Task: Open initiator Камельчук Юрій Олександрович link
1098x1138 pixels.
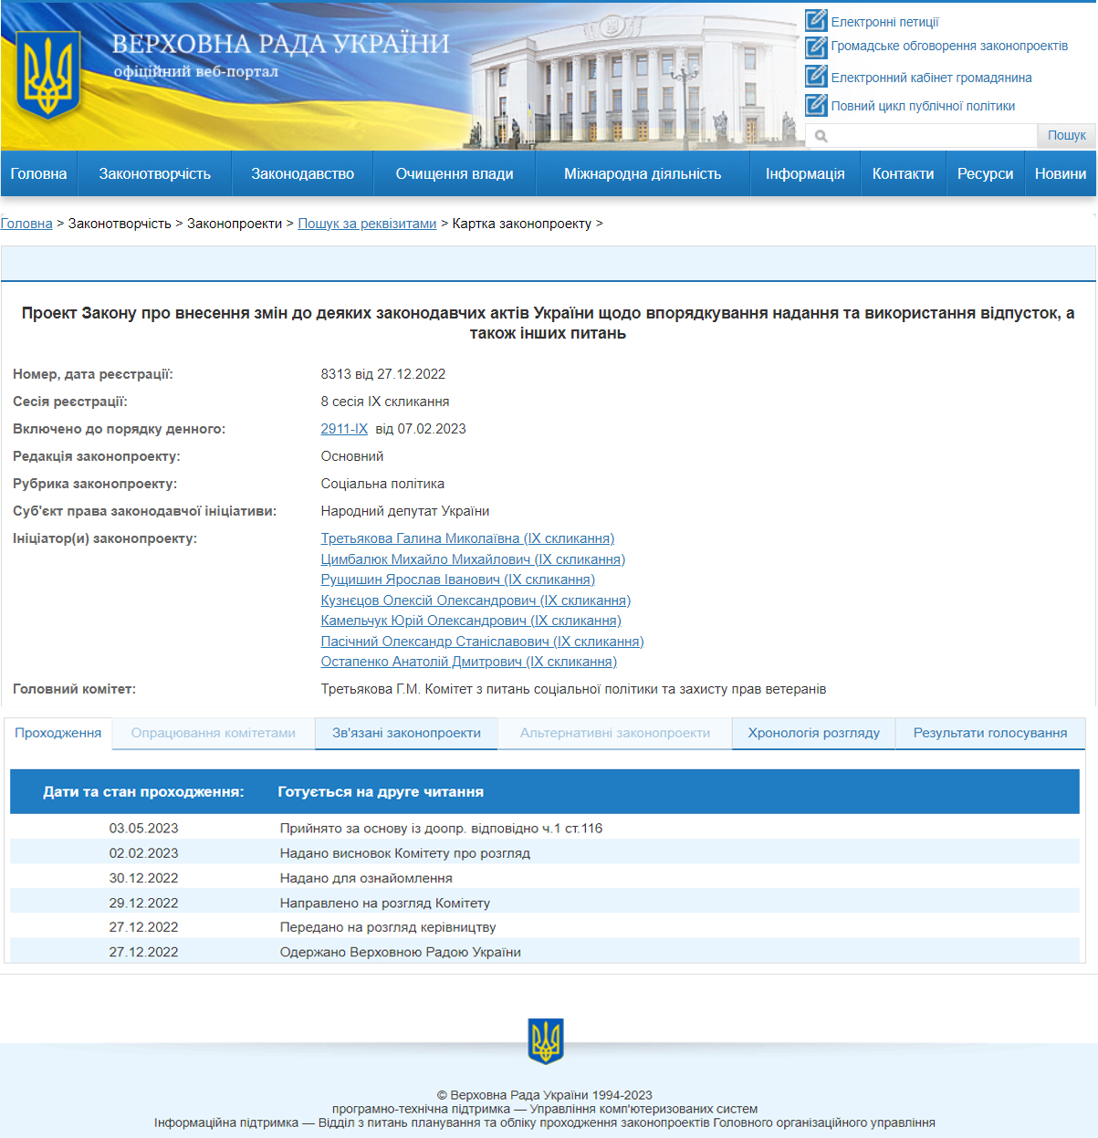Action: (x=471, y=621)
